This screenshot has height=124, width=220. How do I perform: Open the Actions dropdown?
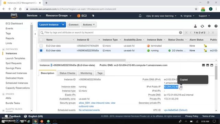point(89,25)
